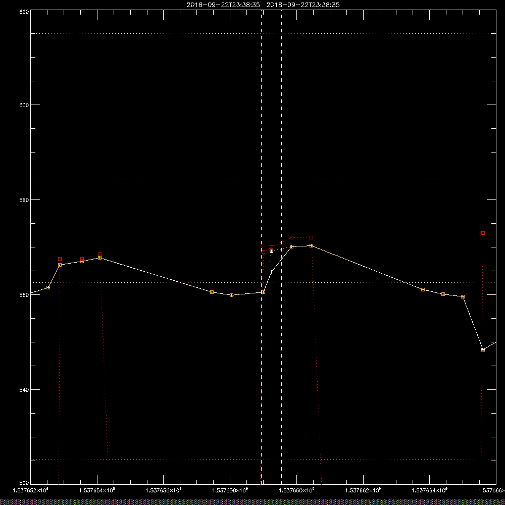
Task: Click the 520 y-axis label
Action: click(x=24, y=483)
